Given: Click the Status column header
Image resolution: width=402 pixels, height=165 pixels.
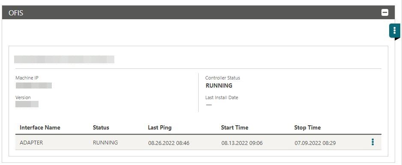Looking at the screenshot, I should click(101, 127).
